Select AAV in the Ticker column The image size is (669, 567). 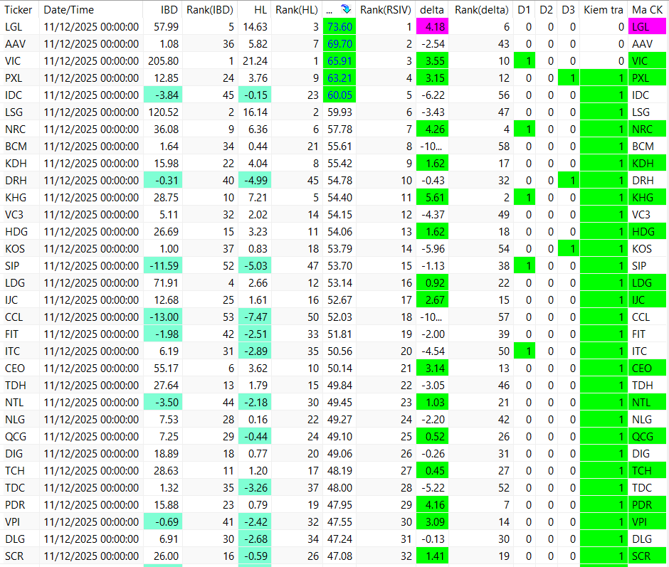tap(16, 44)
